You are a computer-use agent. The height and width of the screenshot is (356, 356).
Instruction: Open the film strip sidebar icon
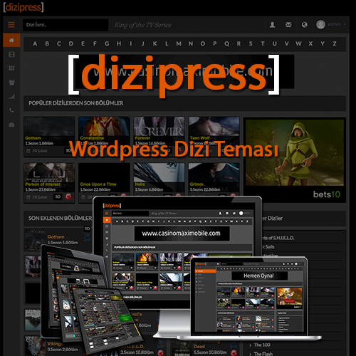[11, 54]
